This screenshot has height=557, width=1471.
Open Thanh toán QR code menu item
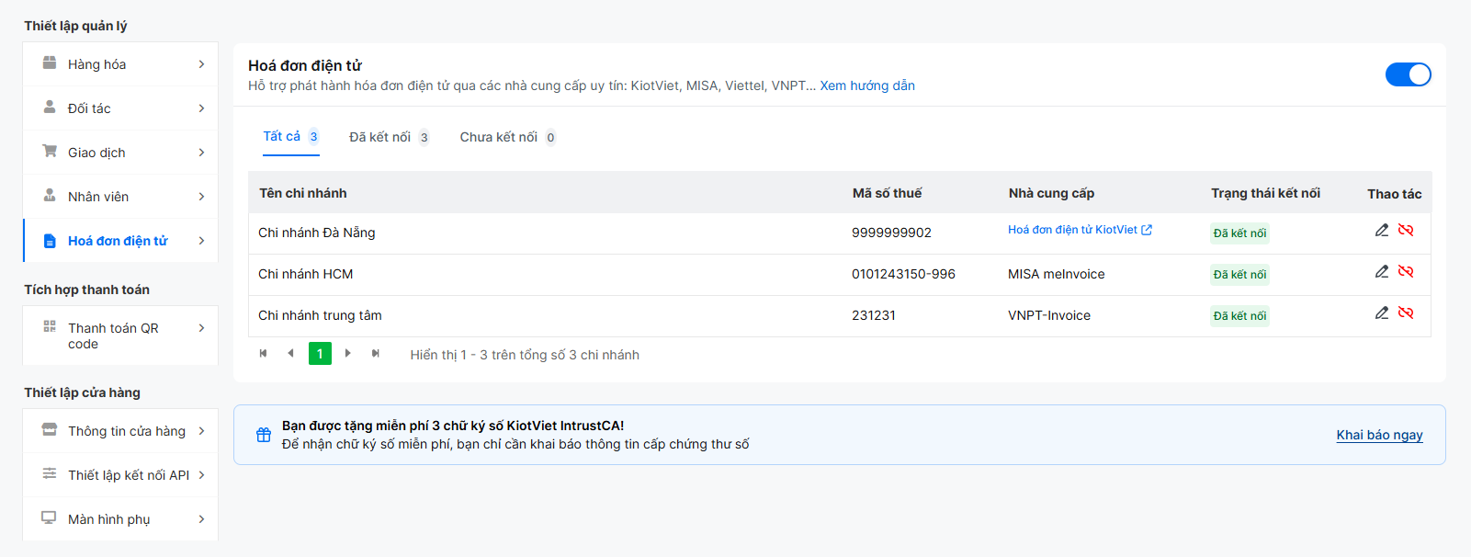[x=120, y=335]
